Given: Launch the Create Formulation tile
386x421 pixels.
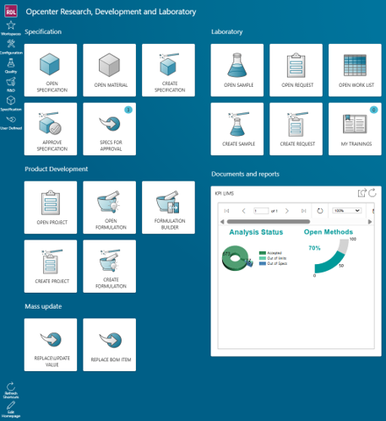Looking at the screenshot, I should [x=110, y=266].
